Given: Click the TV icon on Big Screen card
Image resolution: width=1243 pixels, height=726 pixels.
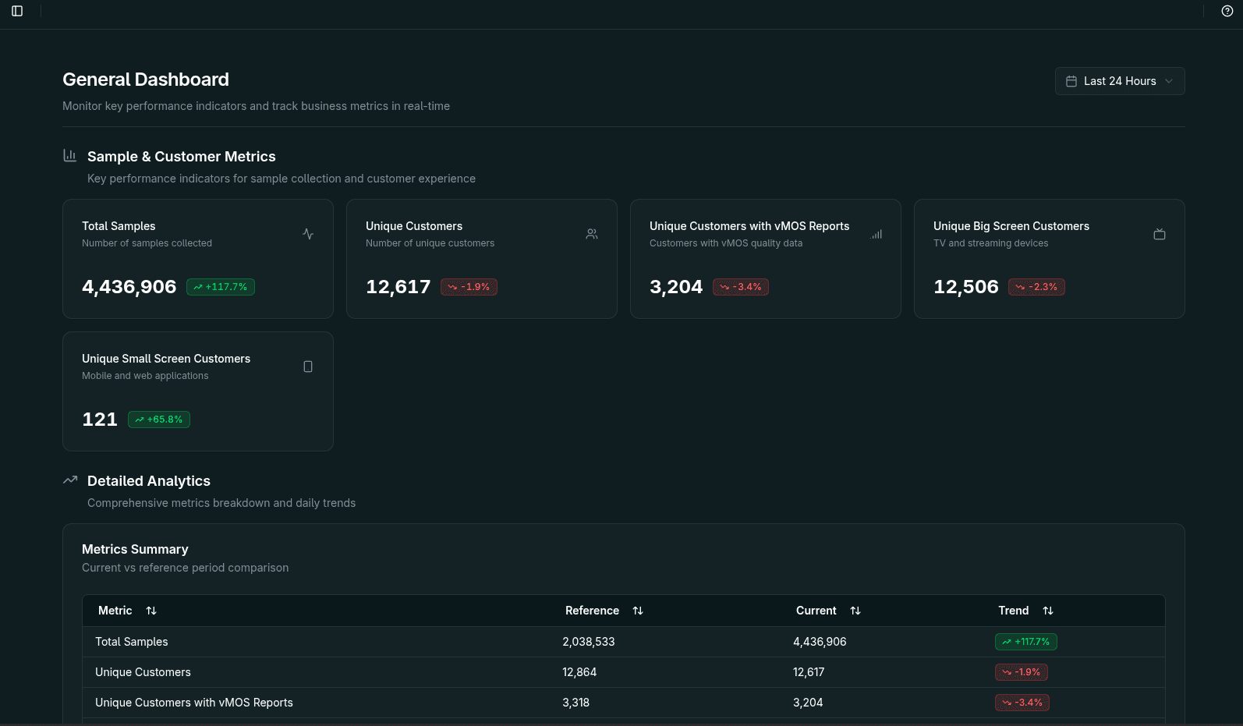Looking at the screenshot, I should (1160, 234).
